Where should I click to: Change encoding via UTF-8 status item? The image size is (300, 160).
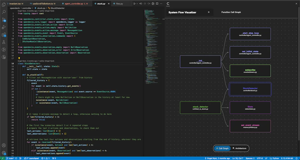pos(260,158)
